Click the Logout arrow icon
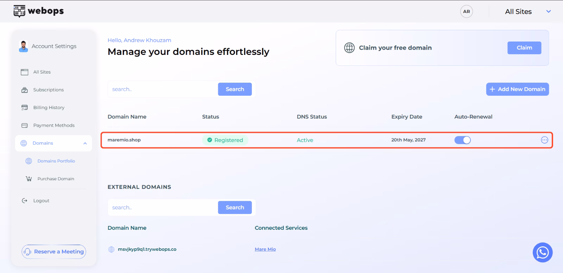Screen dimensions: 563x273 25,201
